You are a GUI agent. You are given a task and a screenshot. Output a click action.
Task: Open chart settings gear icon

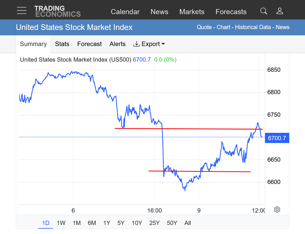(277, 210)
